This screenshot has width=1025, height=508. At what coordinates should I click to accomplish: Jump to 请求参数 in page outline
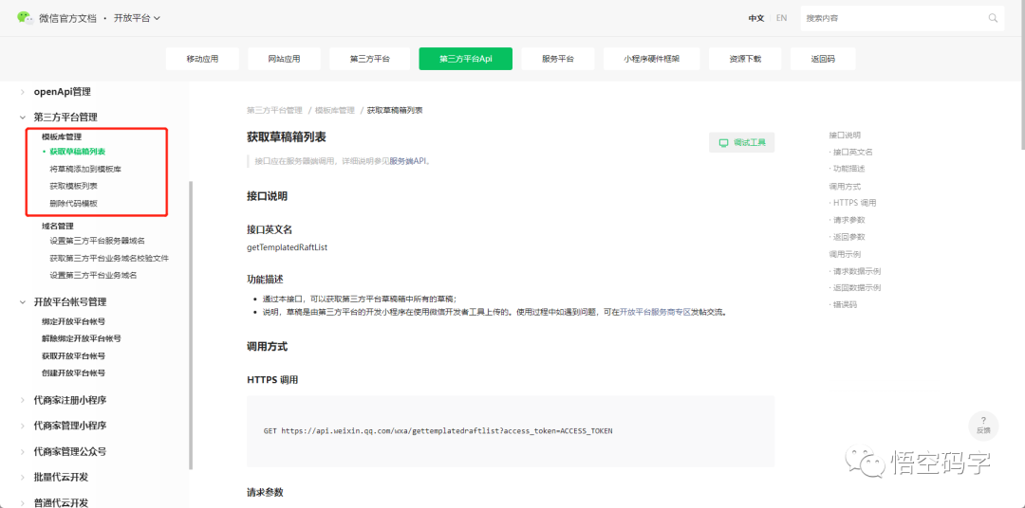click(x=849, y=220)
